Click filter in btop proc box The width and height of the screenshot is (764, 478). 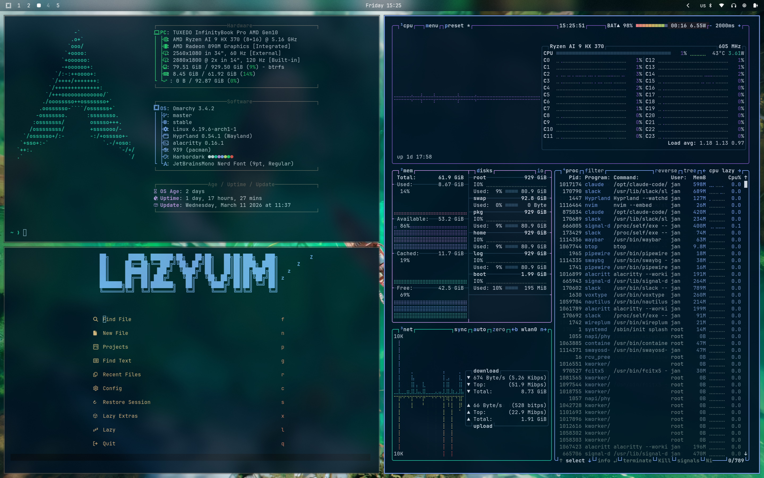coord(594,171)
